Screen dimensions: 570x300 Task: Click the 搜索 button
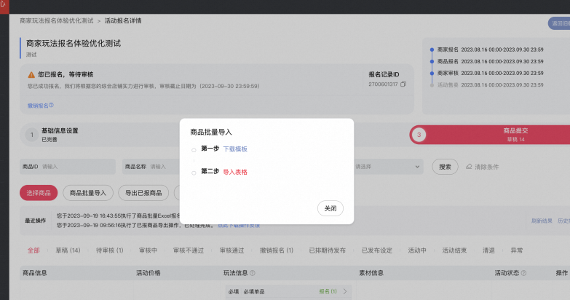[445, 167]
